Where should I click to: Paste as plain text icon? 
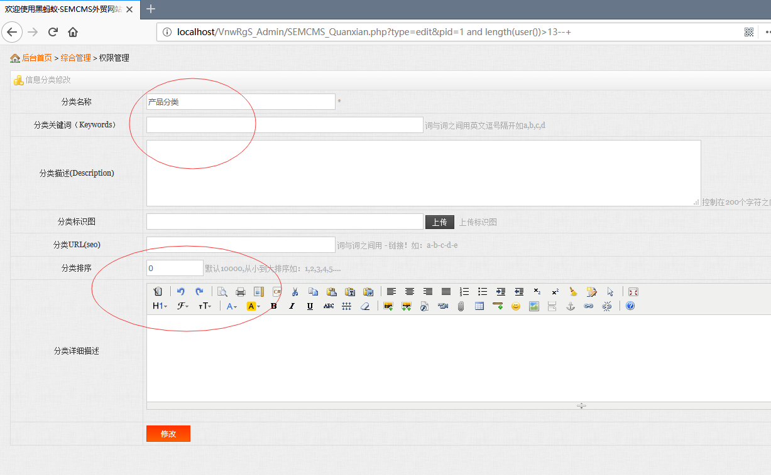point(350,292)
